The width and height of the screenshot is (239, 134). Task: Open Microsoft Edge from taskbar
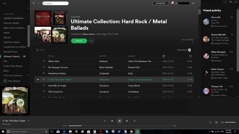[x=64, y=131]
